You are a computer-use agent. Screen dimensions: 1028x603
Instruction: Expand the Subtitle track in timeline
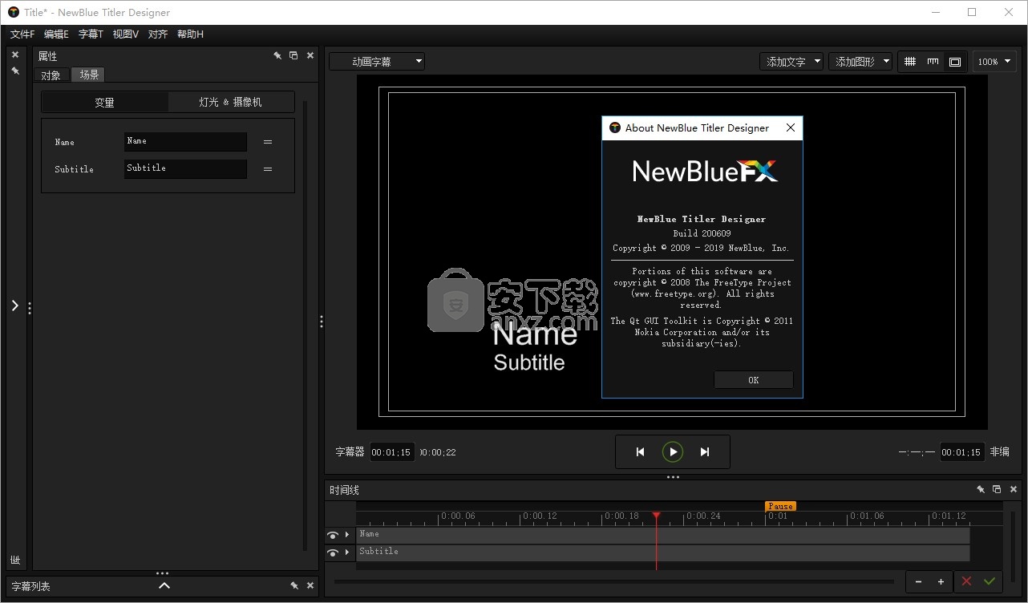(x=347, y=552)
